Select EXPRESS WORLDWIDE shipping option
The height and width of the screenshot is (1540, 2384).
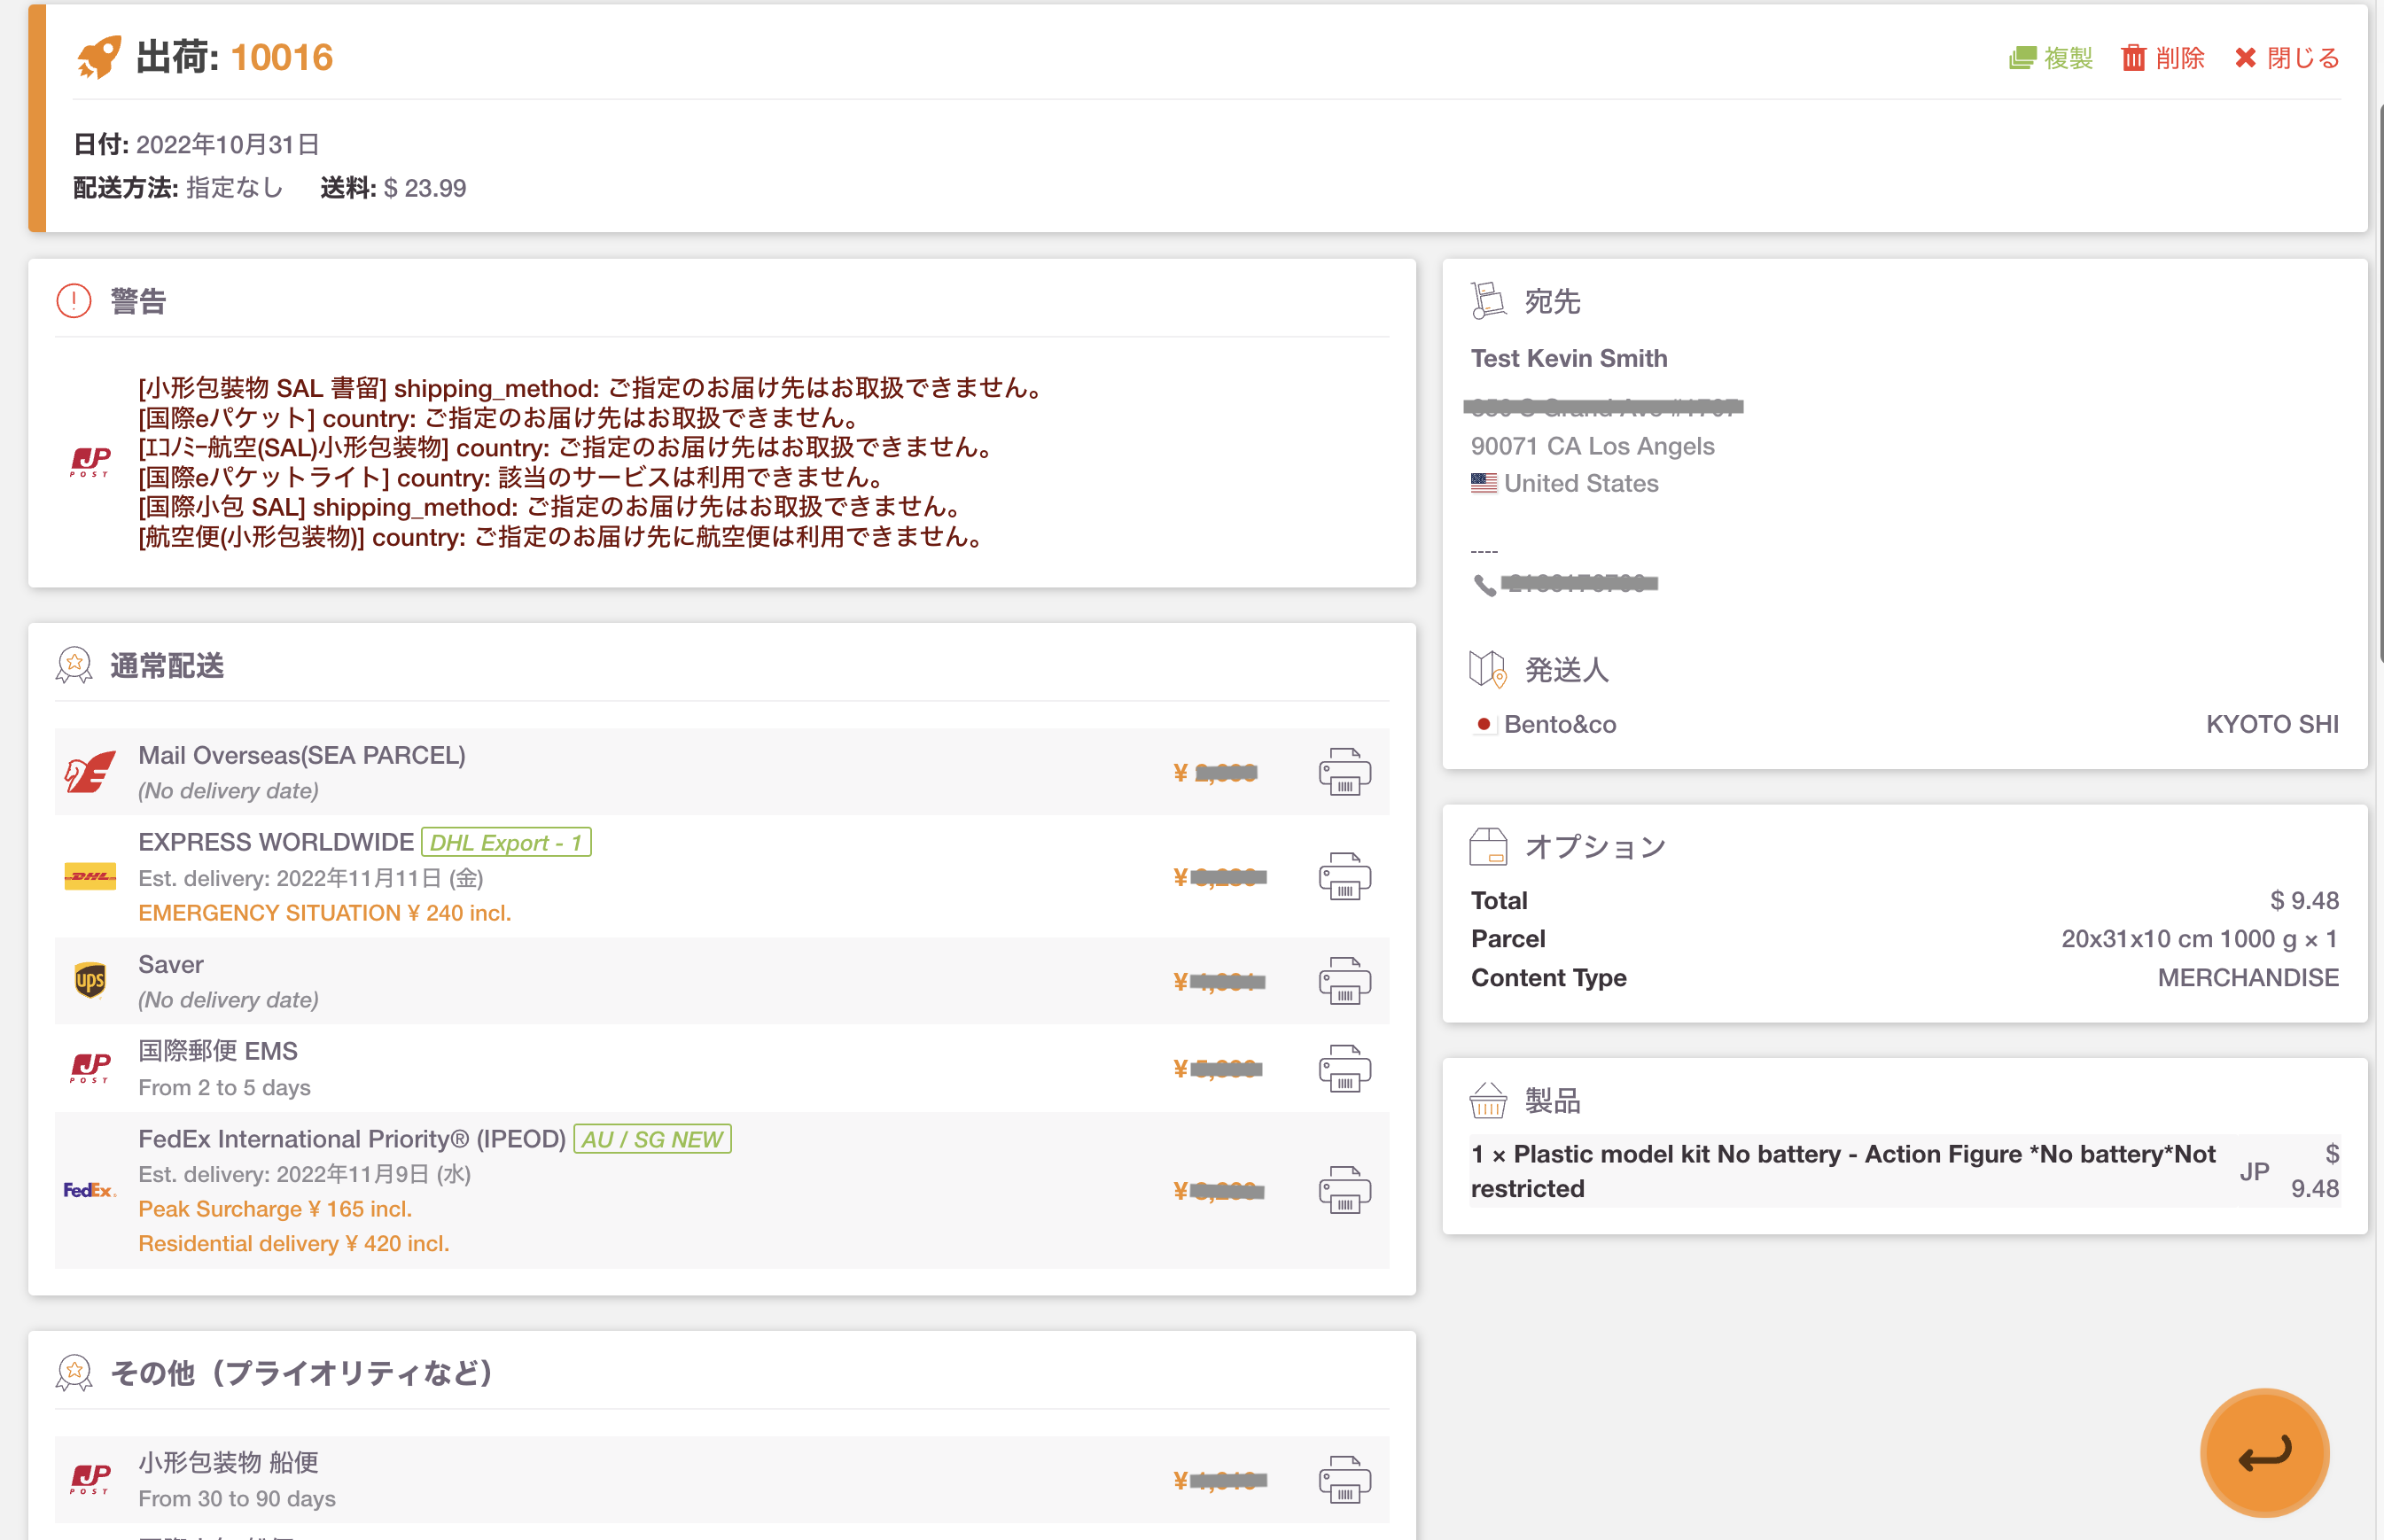(722, 876)
